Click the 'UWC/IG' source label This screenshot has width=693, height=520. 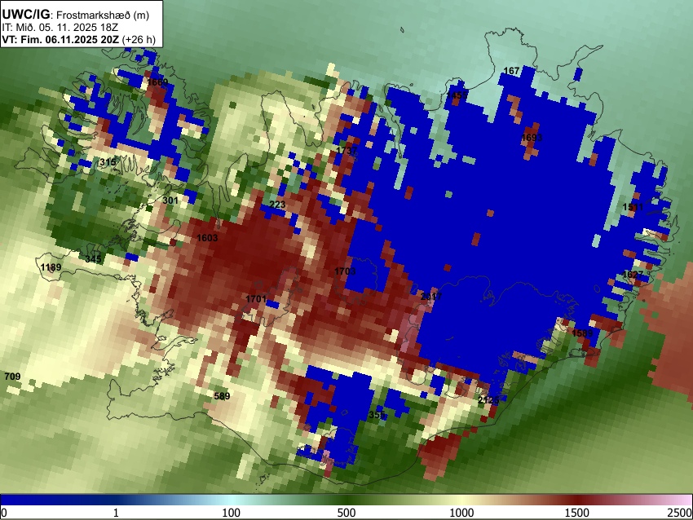pos(26,15)
